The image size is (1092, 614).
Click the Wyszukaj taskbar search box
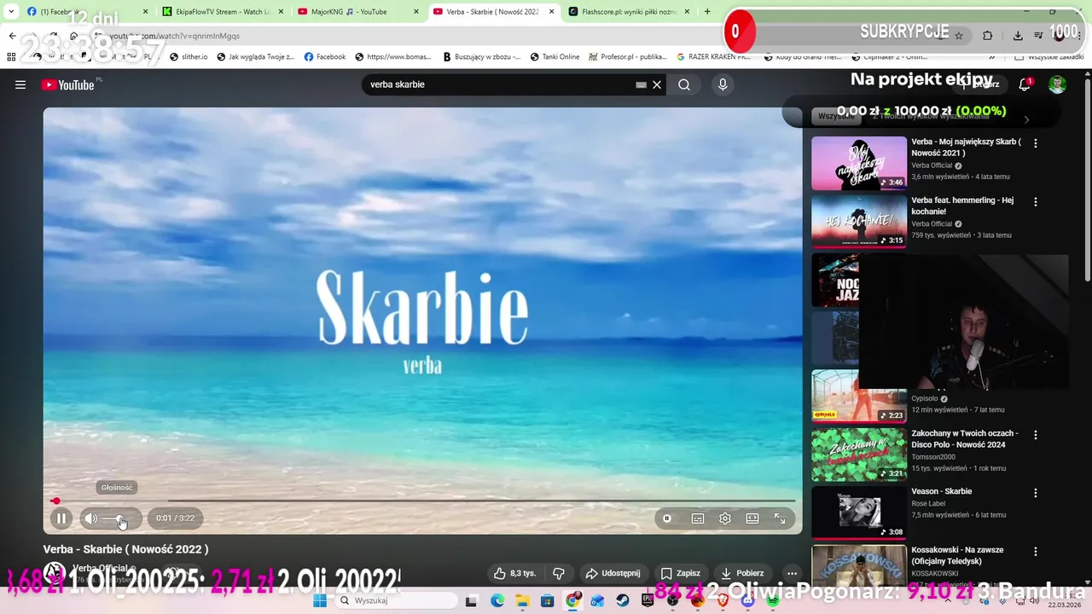pyautogui.click(x=397, y=600)
